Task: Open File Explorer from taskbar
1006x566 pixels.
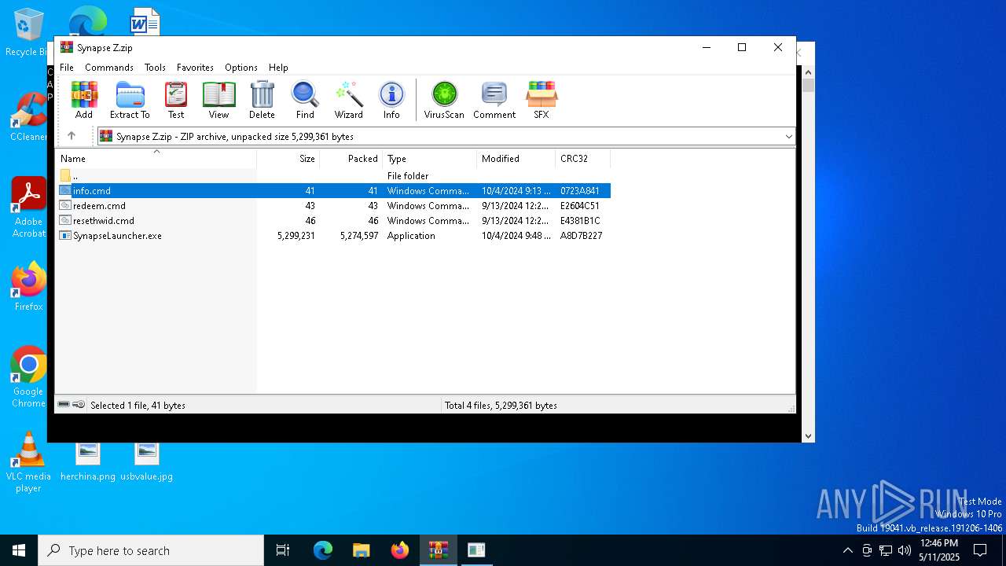Action: pos(362,550)
